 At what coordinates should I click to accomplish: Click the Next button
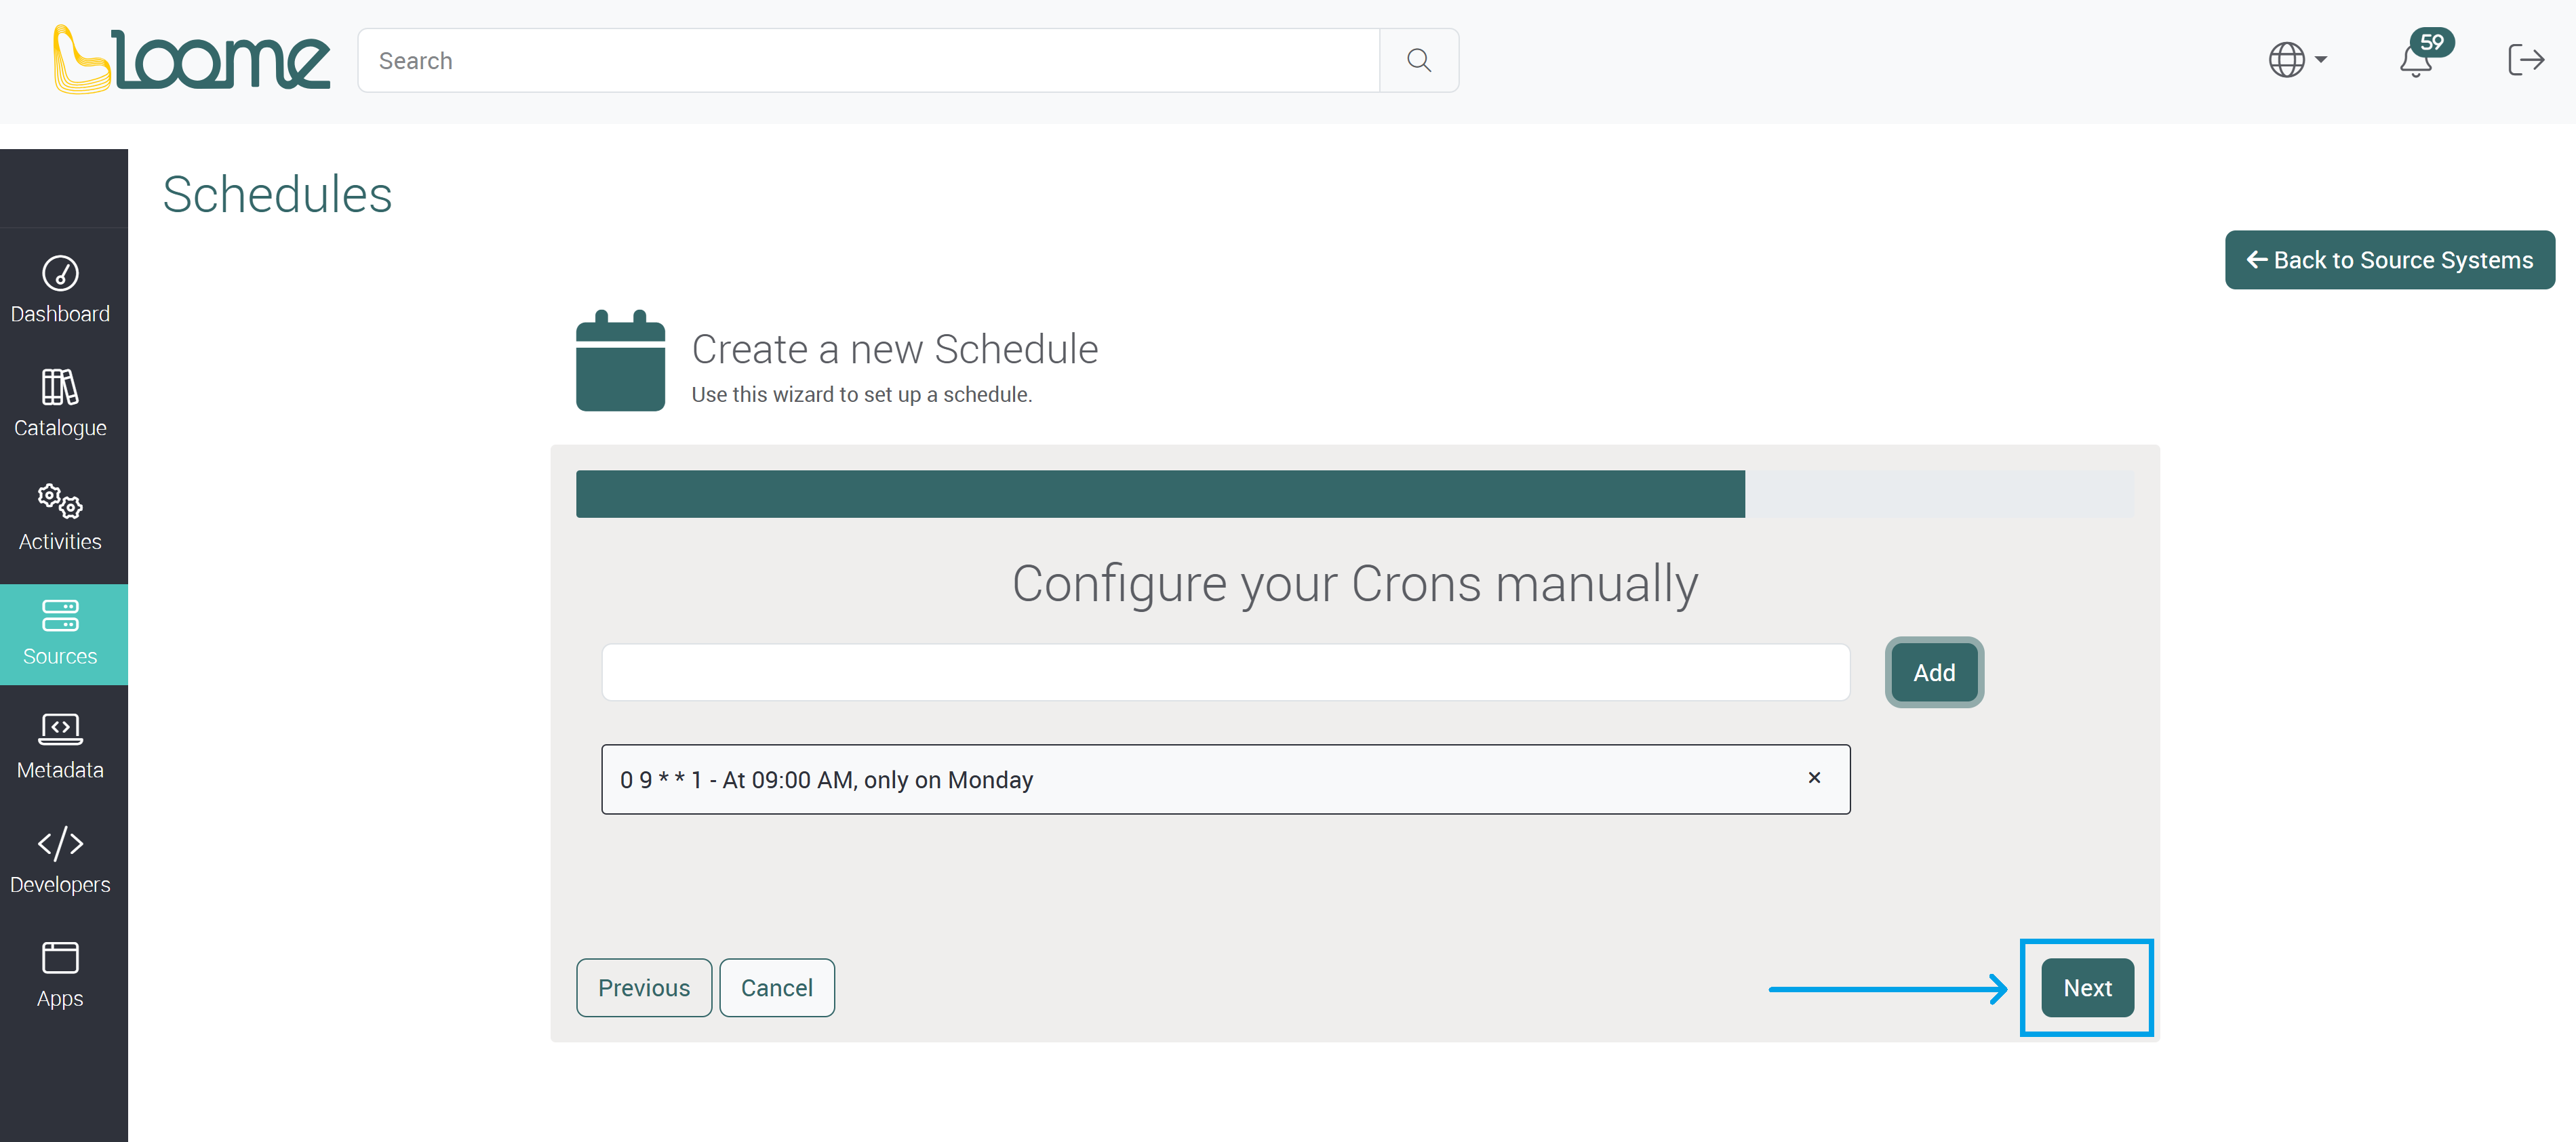coord(2087,987)
